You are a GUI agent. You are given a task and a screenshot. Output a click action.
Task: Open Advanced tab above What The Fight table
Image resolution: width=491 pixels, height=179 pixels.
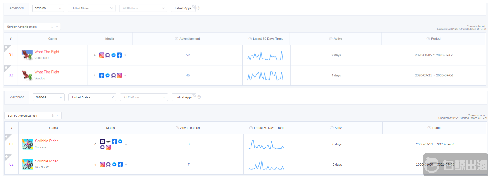17,8
